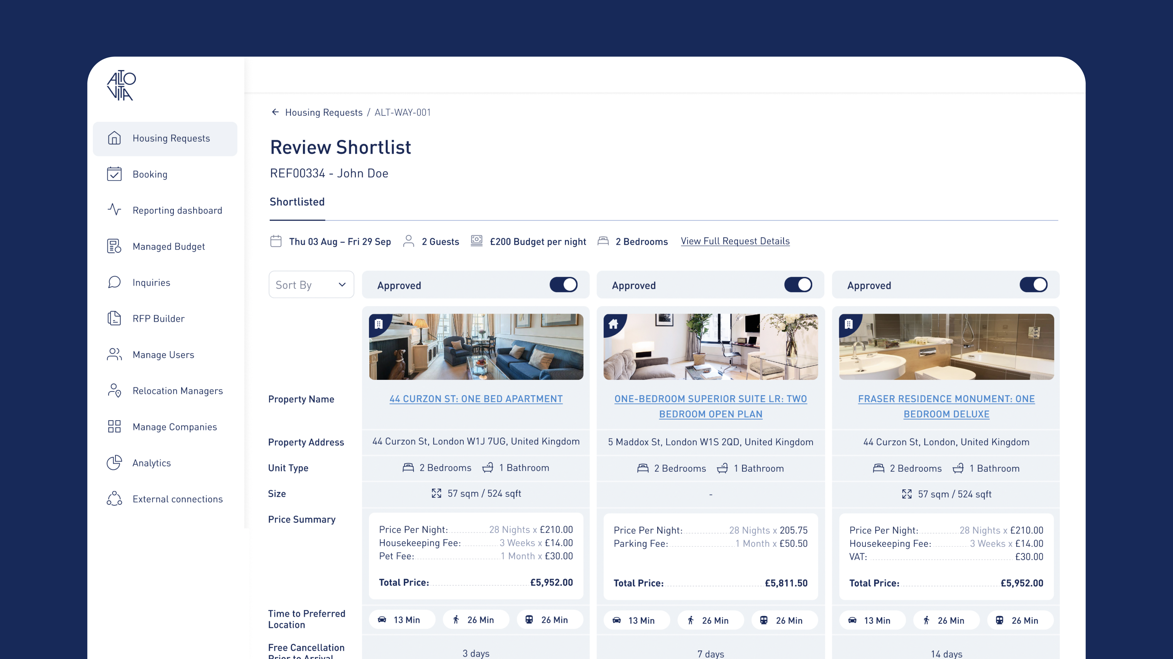Viewport: 1173px width, 659px height.
Task: Click the 13 Min drive chip for Fraser Residence
Action: pyautogui.click(x=872, y=620)
